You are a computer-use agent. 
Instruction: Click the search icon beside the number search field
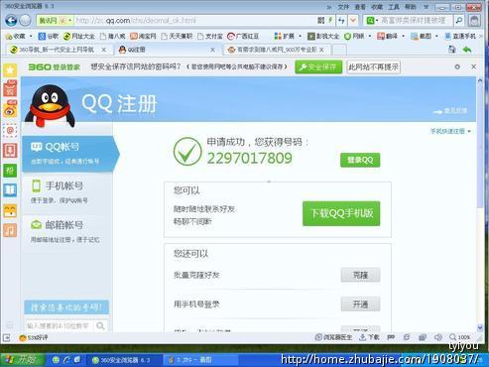pyautogui.click(x=100, y=326)
